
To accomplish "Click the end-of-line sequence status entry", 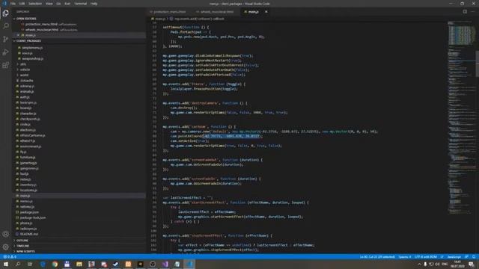I will (442, 257).
